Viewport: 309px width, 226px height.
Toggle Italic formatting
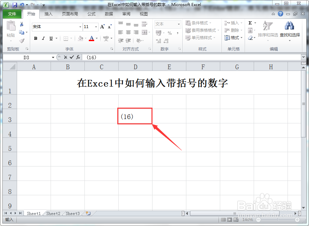pos(43,38)
